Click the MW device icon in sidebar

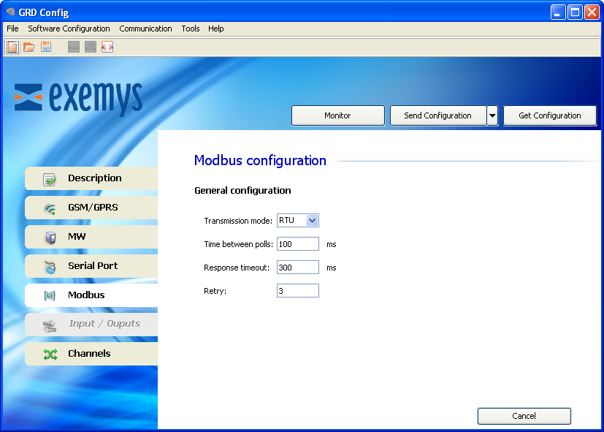[x=50, y=238]
